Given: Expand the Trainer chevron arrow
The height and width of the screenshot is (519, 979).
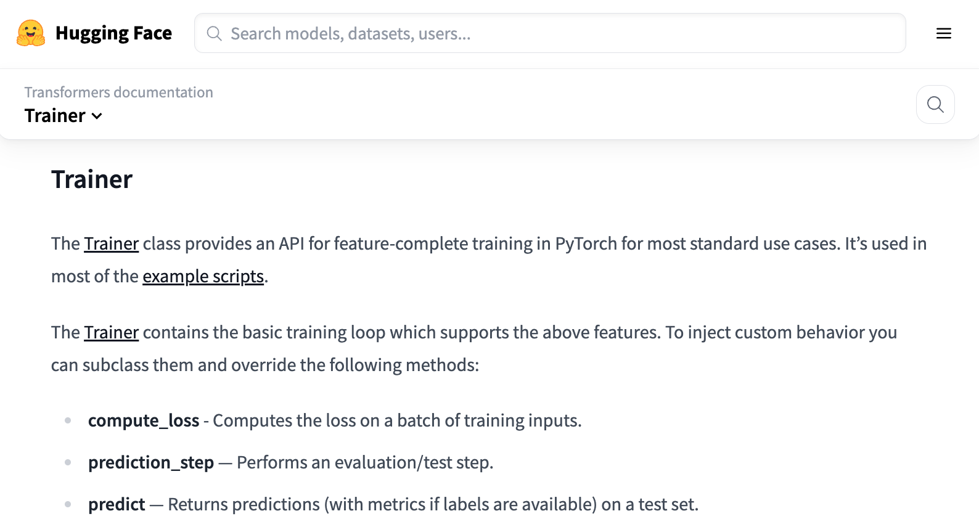Looking at the screenshot, I should click(97, 116).
